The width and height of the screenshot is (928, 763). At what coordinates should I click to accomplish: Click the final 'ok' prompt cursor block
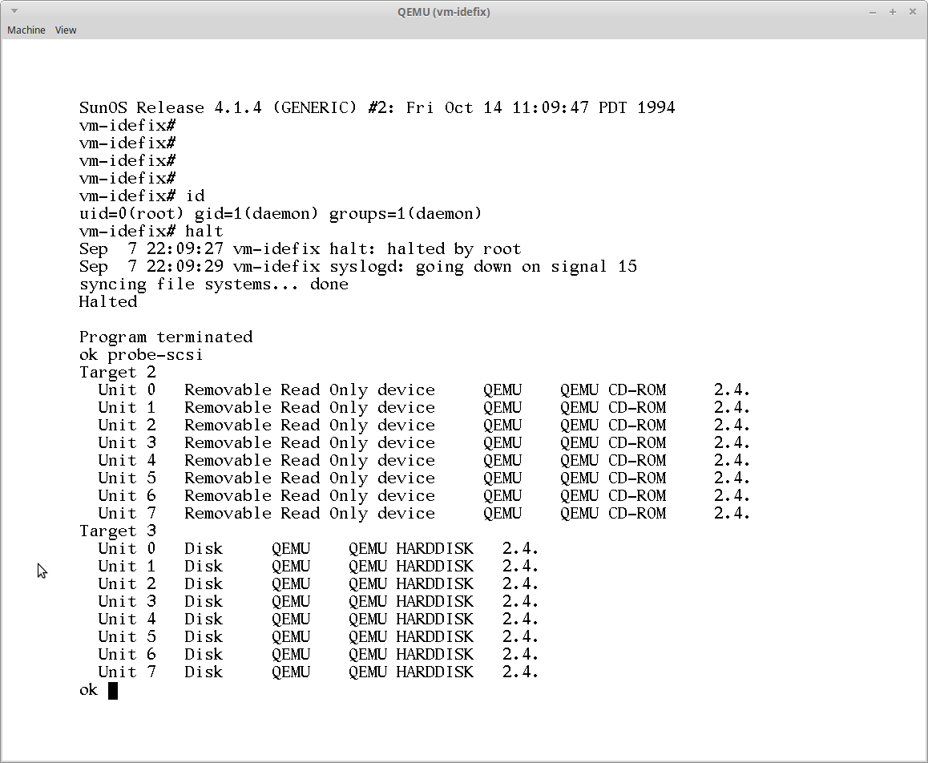113,691
